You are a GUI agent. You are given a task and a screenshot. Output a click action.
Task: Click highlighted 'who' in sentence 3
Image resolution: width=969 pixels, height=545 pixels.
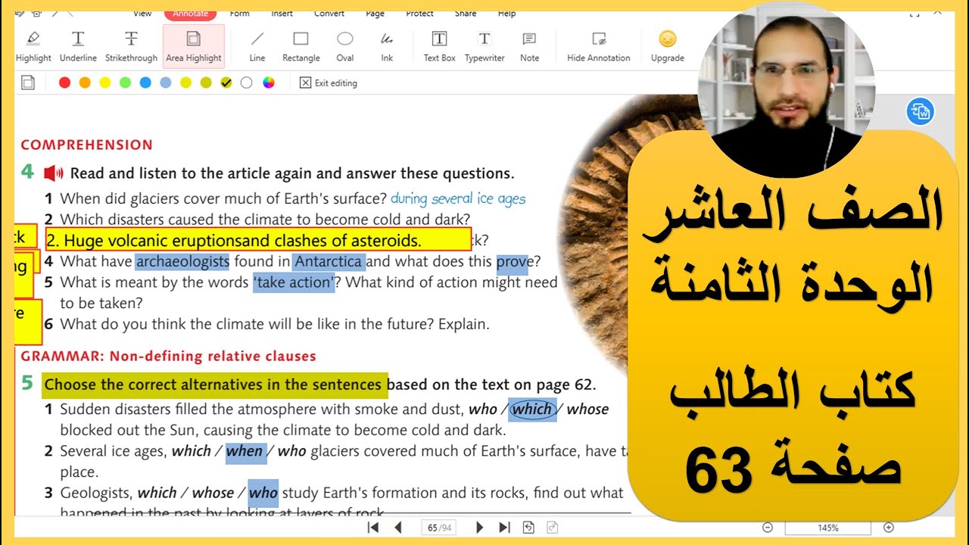click(x=263, y=494)
